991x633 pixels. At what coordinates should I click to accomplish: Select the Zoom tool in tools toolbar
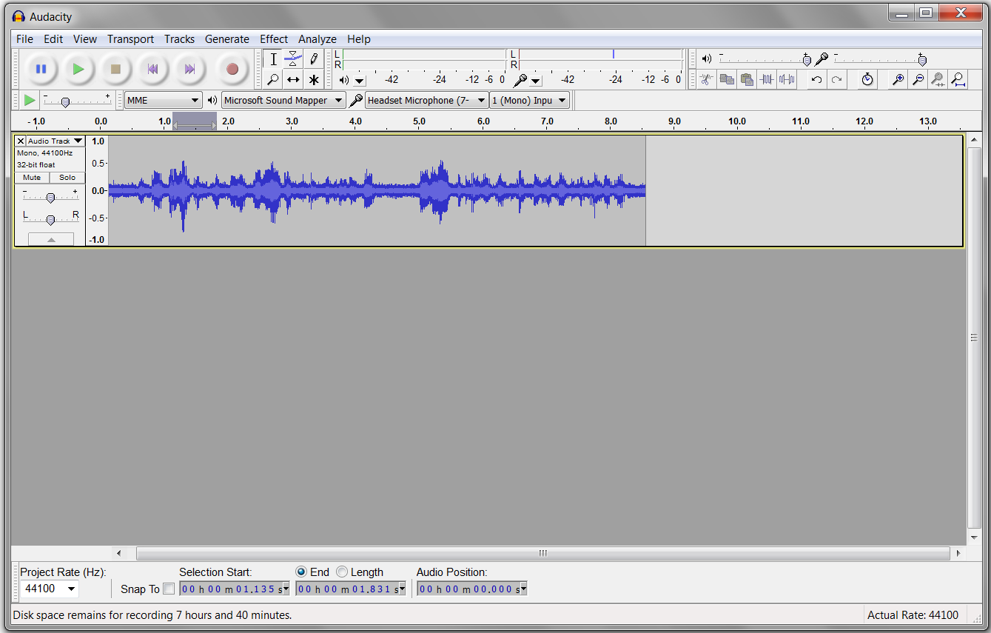273,79
